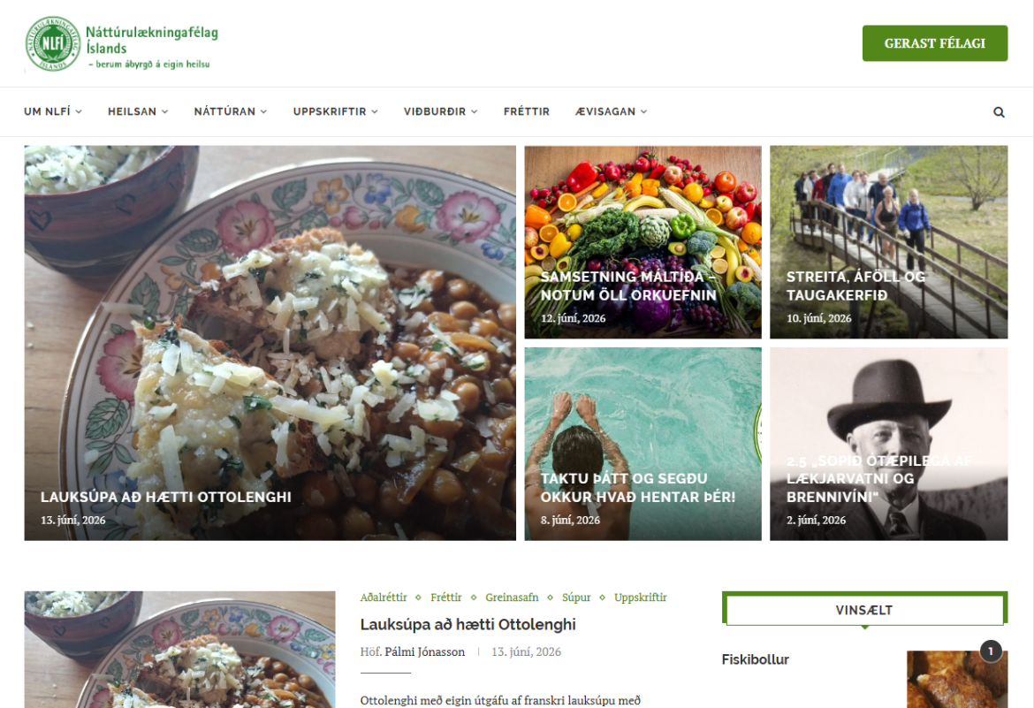
Task: Open the NÁTTÚRAN menu label
Action: point(224,111)
